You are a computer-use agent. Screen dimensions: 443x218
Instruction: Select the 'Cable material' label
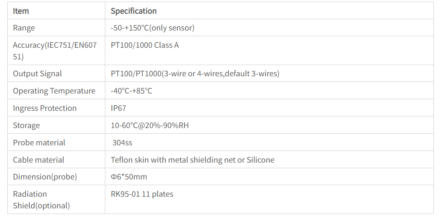tap(39, 160)
